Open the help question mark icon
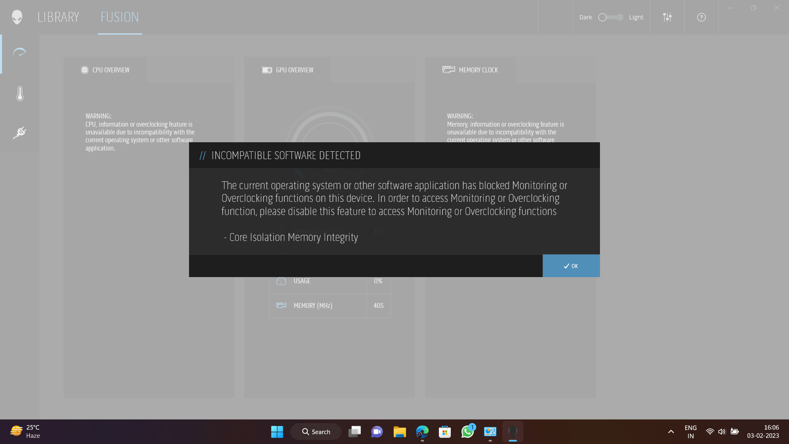 pyautogui.click(x=701, y=17)
